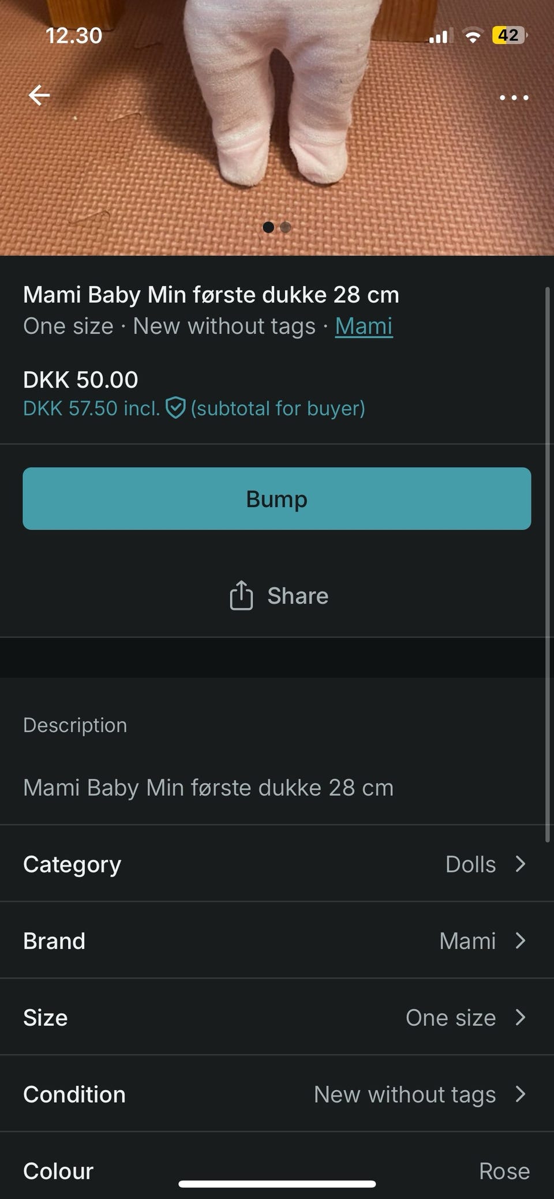Expand the Condition chevron arrow
The width and height of the screenshot is (554, 1199).
[520, 1094]
